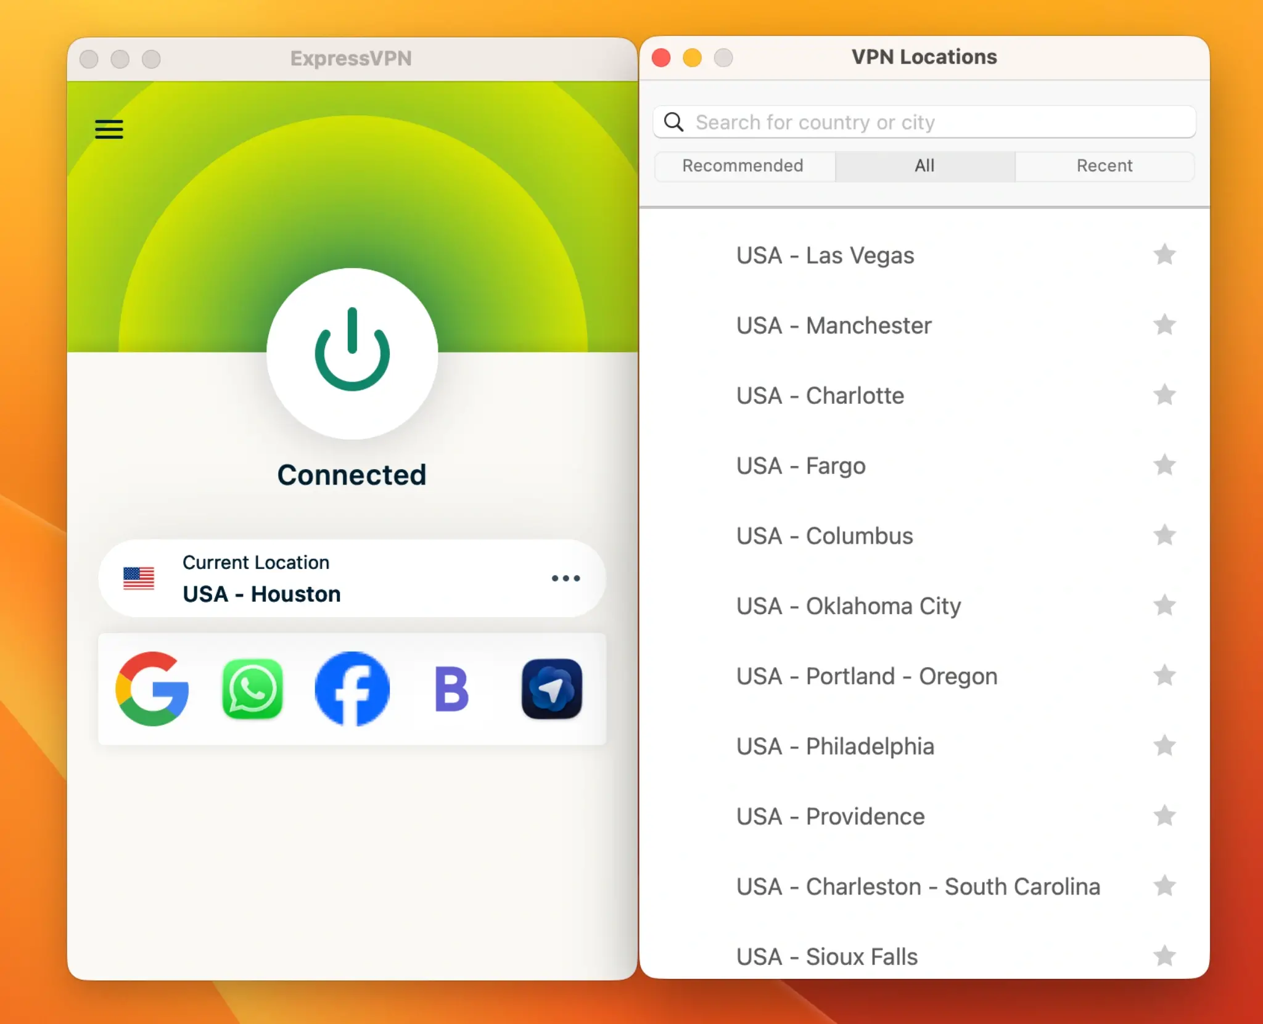Launch the WhatsApp shortcut
This screenshot has height=1024, width=1263.
pyautogui.click(x=252, y=689)
